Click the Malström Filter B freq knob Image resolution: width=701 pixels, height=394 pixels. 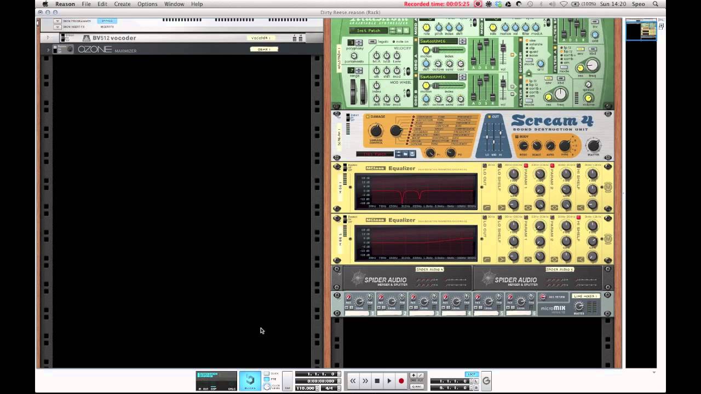click(560, 94)
